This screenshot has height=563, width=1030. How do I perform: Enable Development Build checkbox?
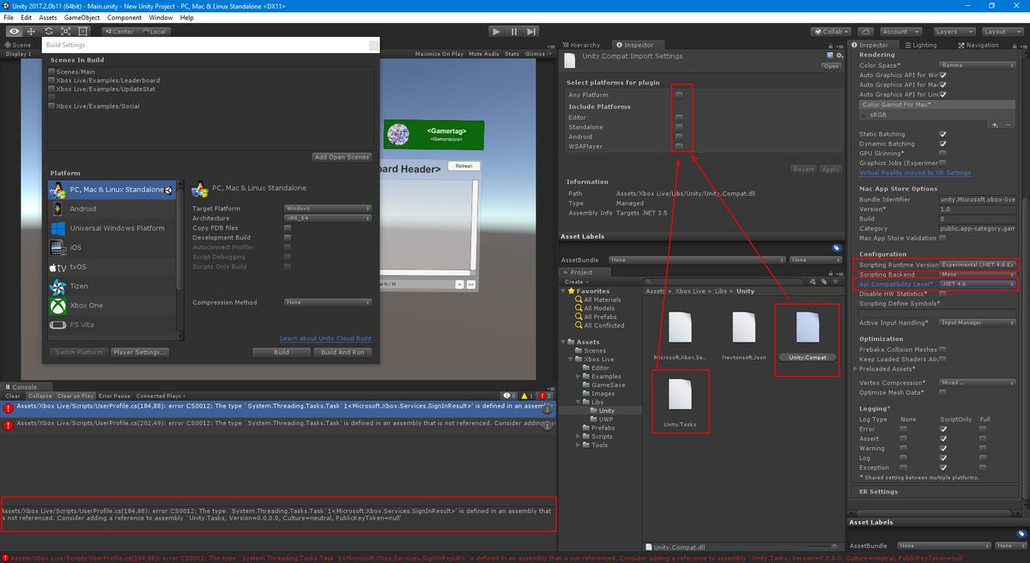(288, 238)
